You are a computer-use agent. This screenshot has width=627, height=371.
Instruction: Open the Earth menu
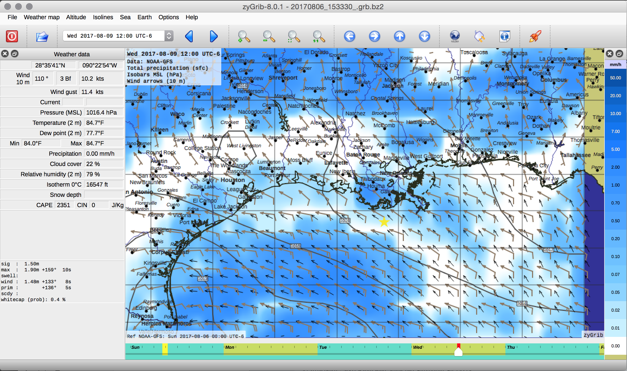pyautogui.click(x=144, y=17)
